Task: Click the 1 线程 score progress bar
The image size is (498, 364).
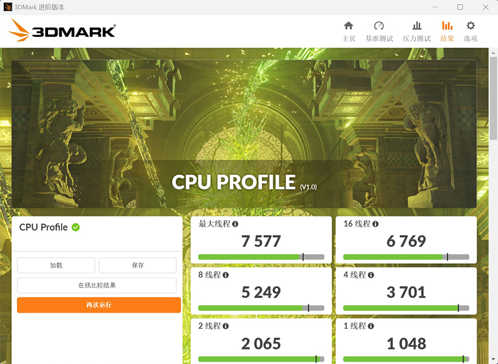Action: pos(406,359)
